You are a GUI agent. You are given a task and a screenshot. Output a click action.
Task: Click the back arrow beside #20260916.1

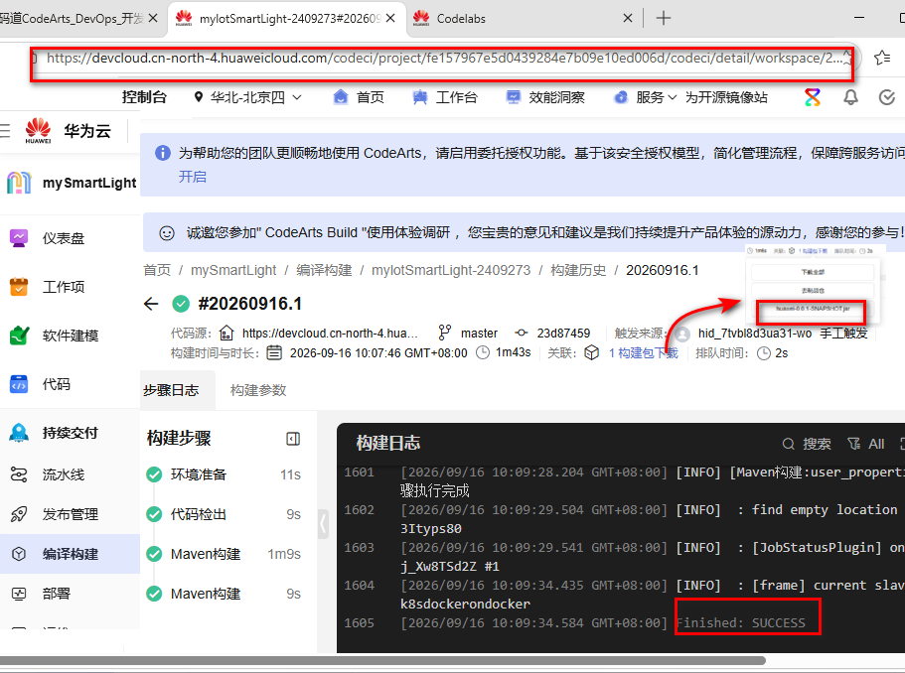[151, 304]
